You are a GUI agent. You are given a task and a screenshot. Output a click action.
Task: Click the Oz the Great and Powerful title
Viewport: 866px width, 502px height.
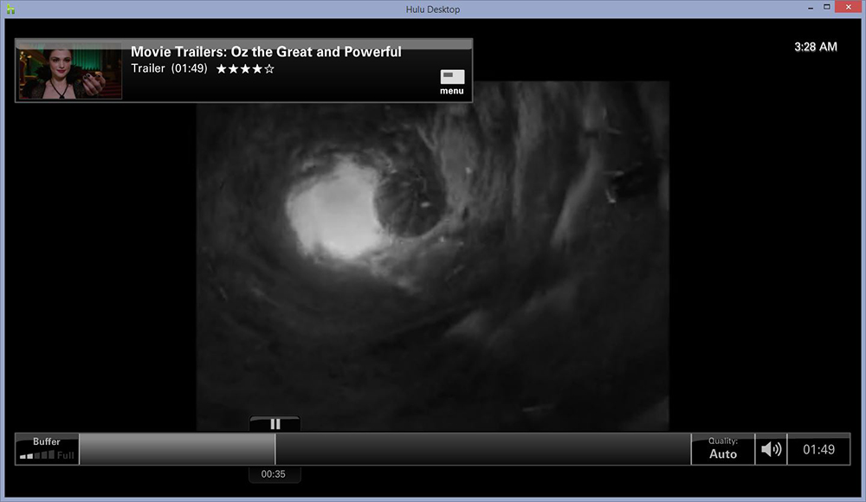(x=266, y=52)
